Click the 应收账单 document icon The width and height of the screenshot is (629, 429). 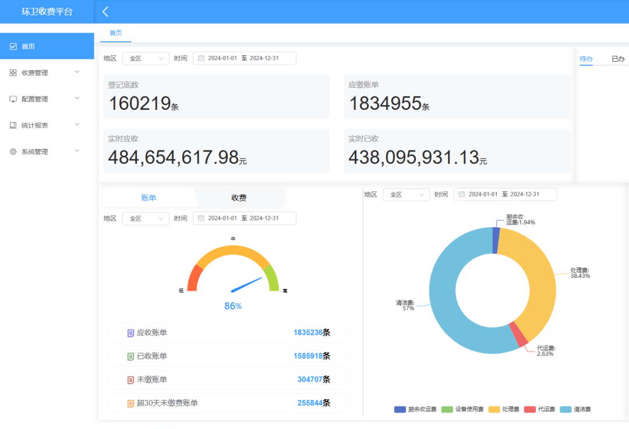(130, 333)
